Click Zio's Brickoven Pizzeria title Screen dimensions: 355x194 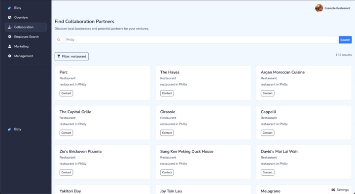80,152
